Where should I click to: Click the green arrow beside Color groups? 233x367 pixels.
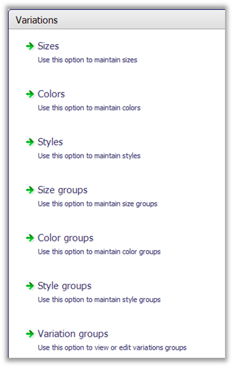tap(30, 238)
